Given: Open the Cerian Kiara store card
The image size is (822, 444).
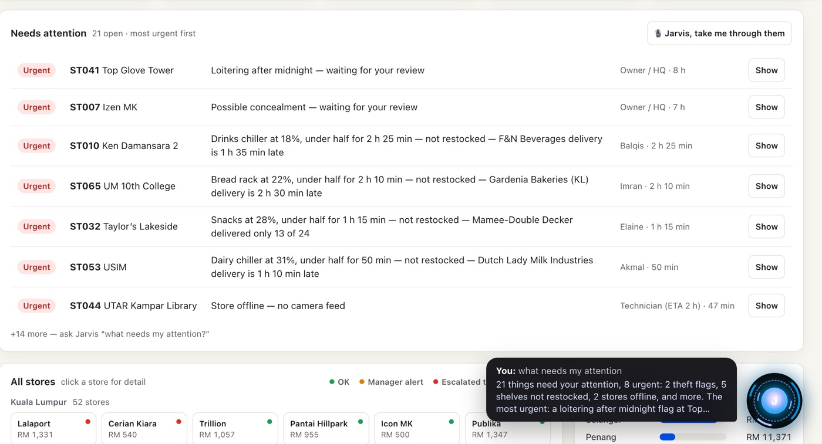Looking at the screenshot, I should coord(144,429).
